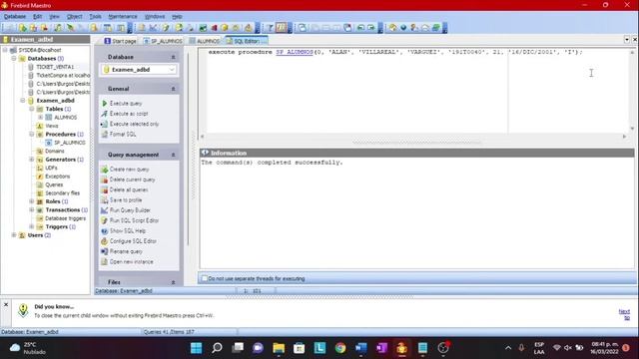
Task: Switch to the Start page tab
Action: click(120, 41)
